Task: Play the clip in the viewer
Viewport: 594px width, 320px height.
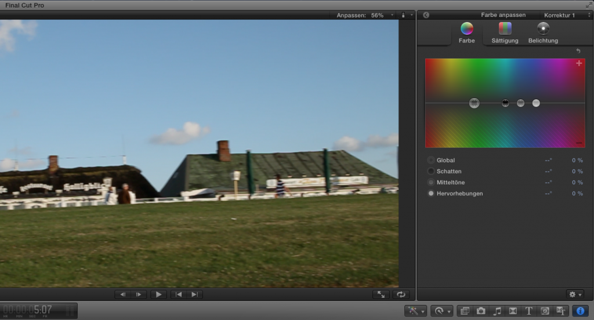Action: [159, 294]
